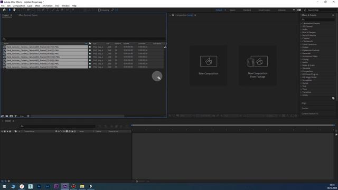Click the sync settings icon near Search Help
This screenshot has height=190, width=338.
click(x=299, y=10)
